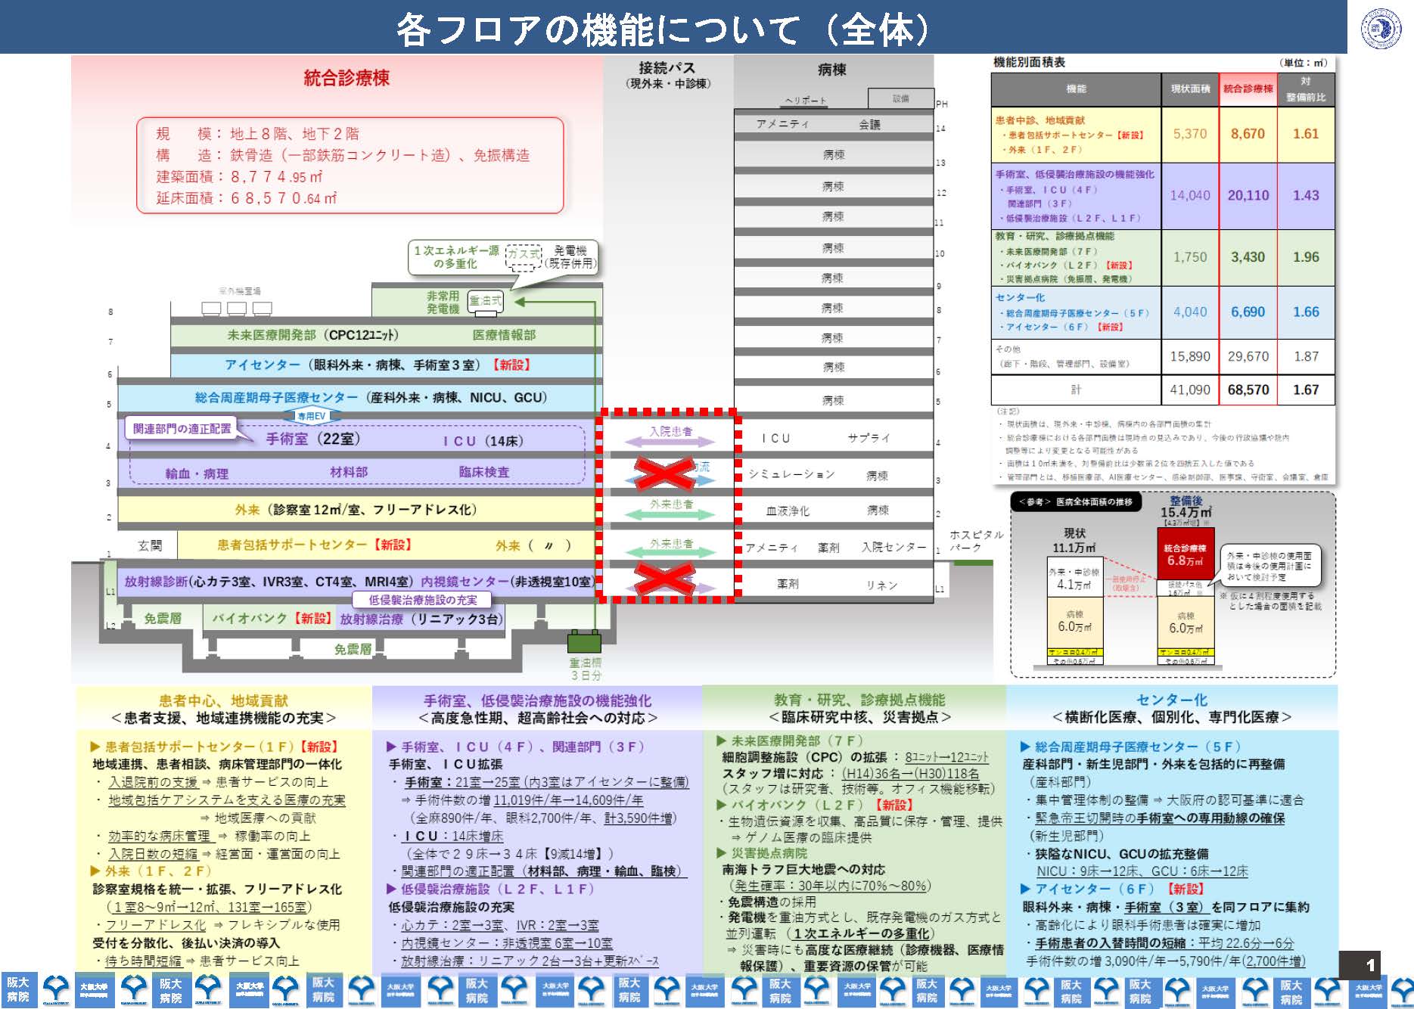Screen dimensions: 1414x1009
Task: Select the purple 入院患者 double arrow
Action: click(x=670, y=437)
